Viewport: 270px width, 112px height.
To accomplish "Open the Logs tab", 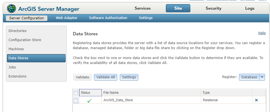I will tap(250, 8).
